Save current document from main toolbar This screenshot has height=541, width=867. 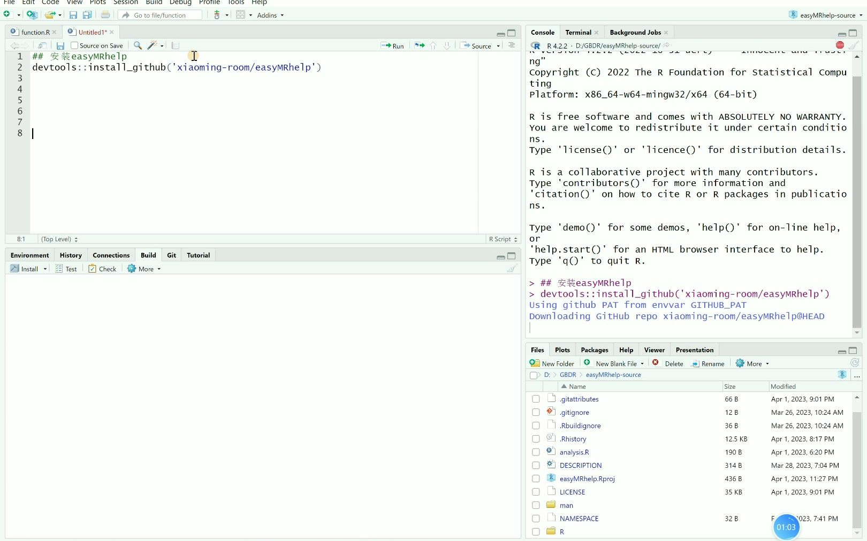click(73, 15)
